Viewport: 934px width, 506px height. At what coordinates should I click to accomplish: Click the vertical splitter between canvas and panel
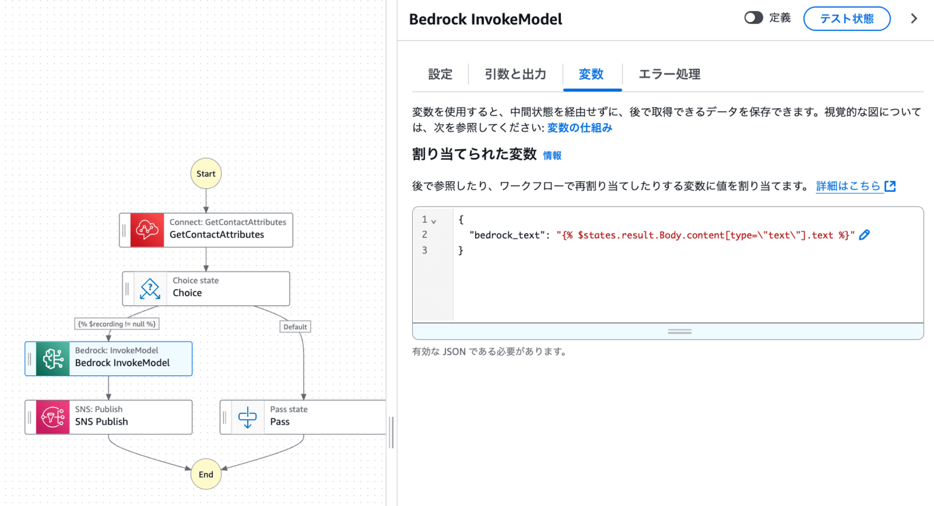(392, 433)
